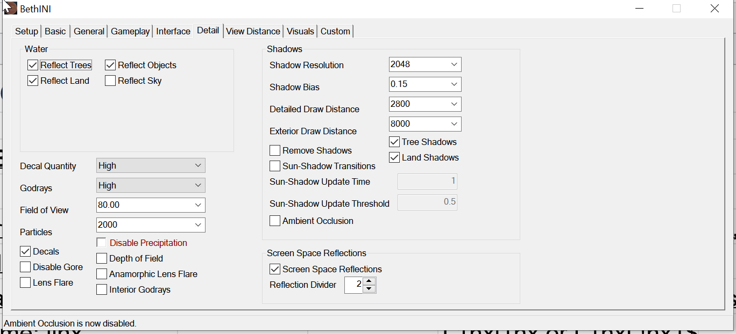The width and height of the screenshot is (736, 334).
Task: Expand the Shadow Bias dropdown
Action: (425, 84)
